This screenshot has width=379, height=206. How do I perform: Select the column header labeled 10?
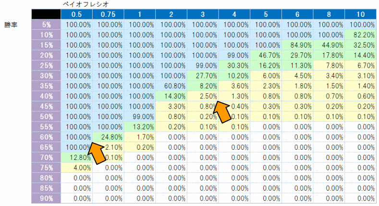(x=360, y=13)
